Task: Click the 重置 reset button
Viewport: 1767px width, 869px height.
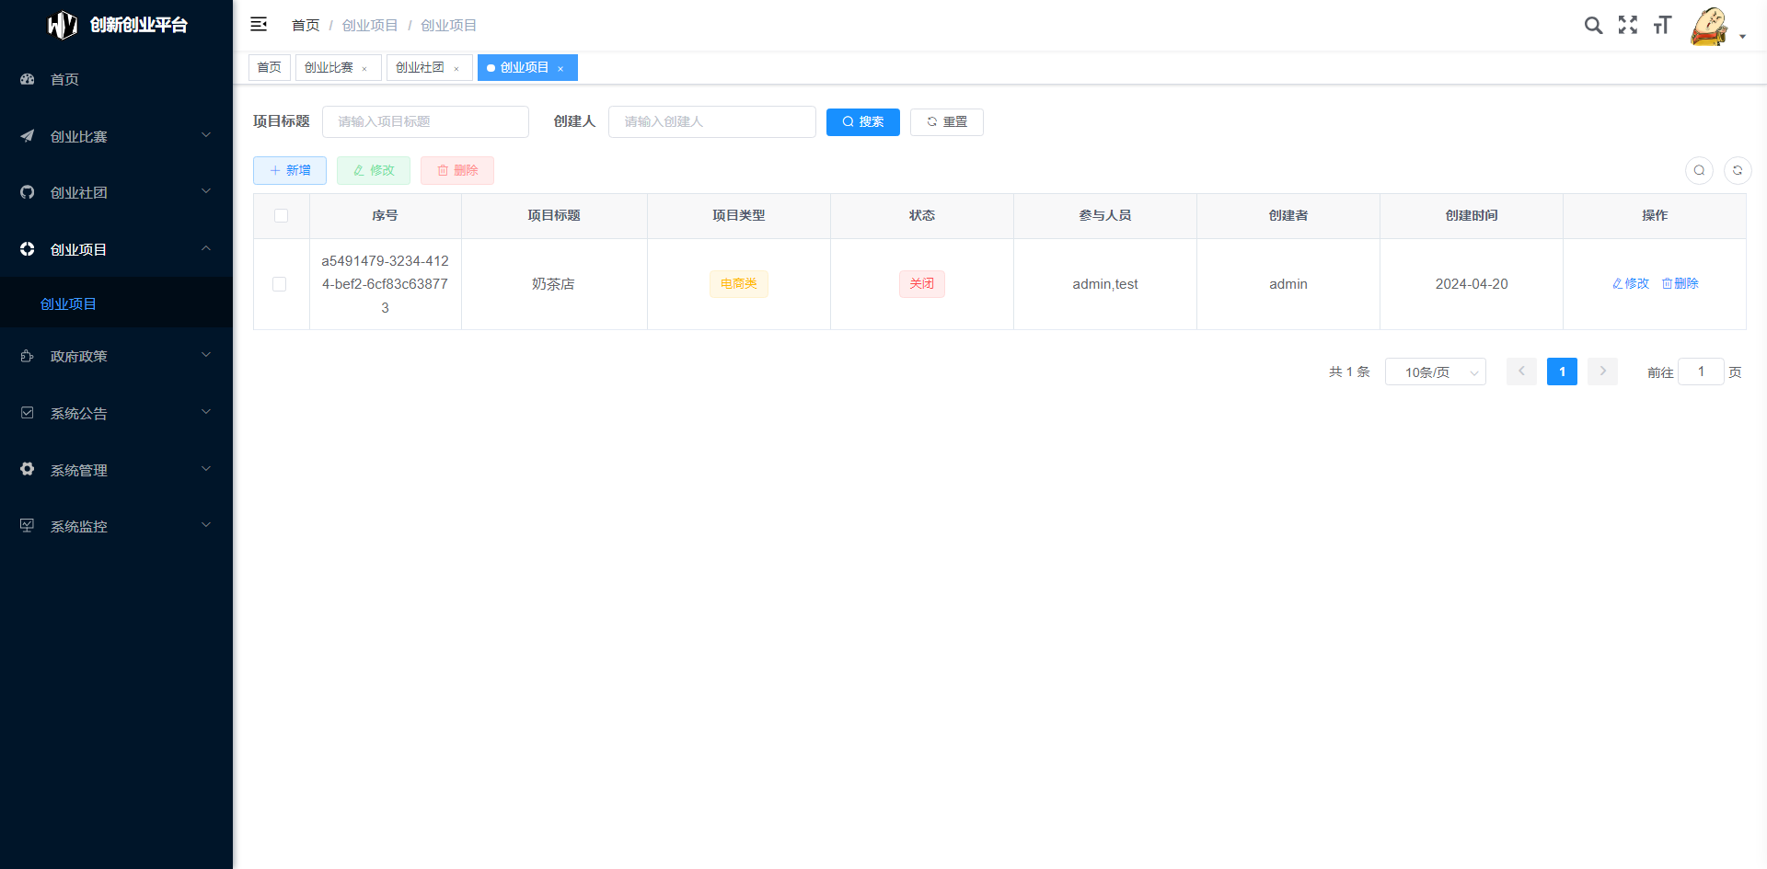Action: 946,121
